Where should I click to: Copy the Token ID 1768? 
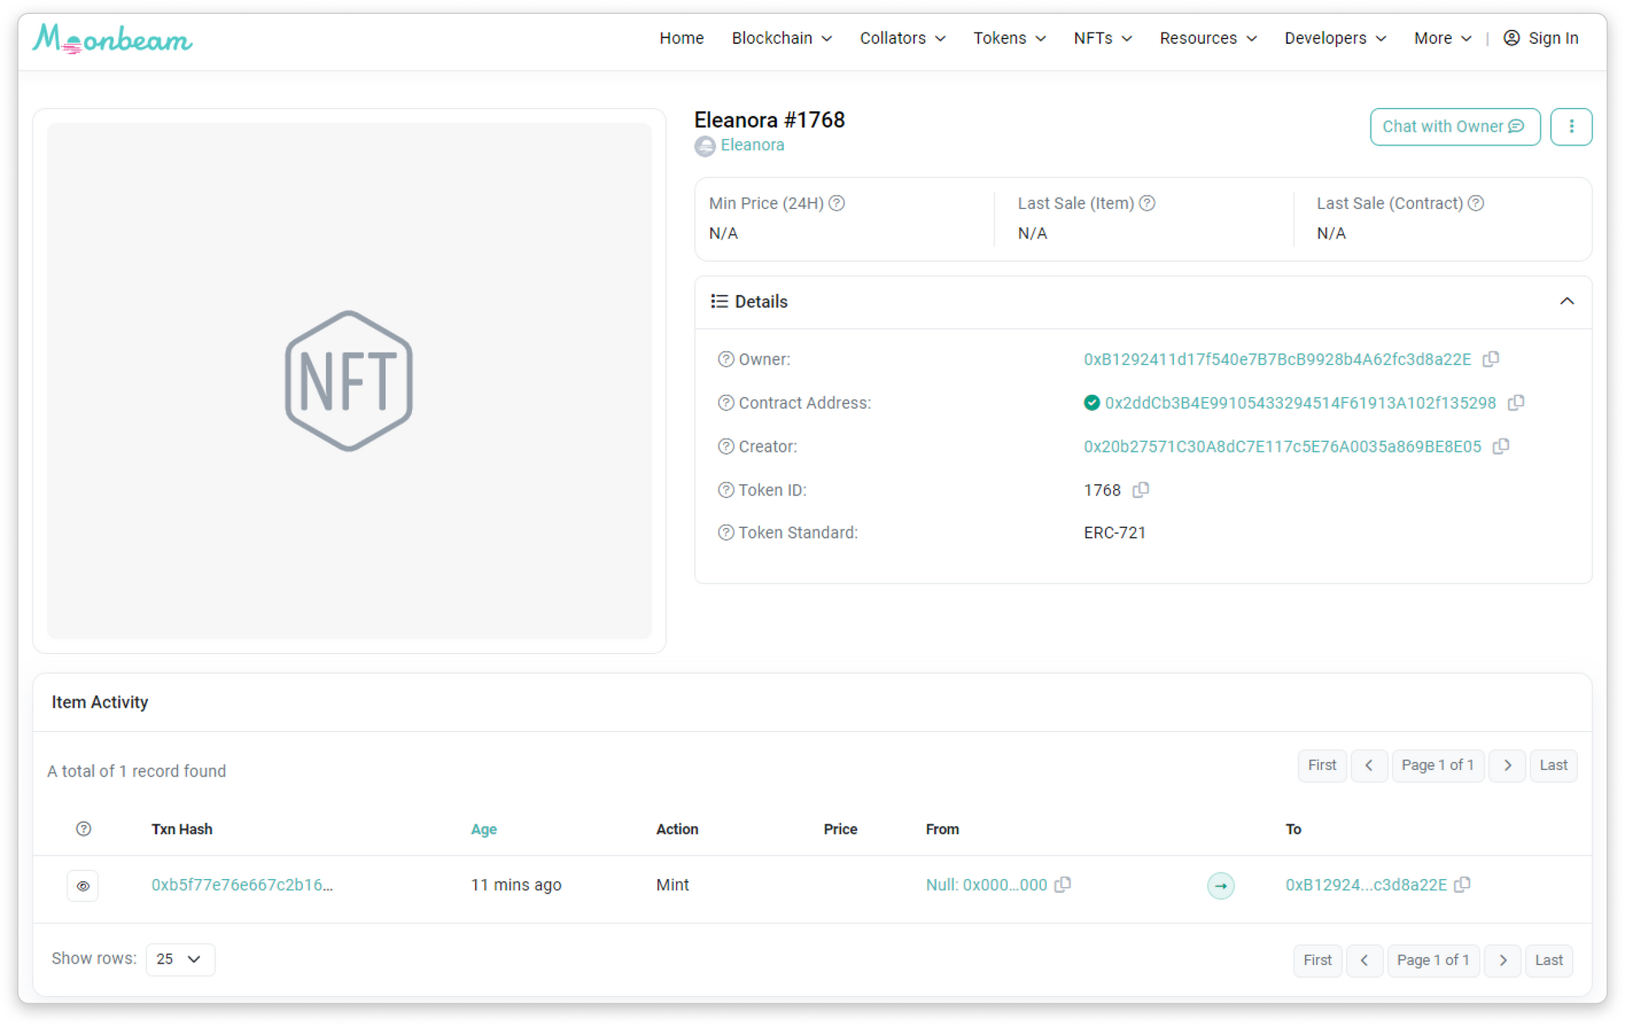pos(1141,490)
